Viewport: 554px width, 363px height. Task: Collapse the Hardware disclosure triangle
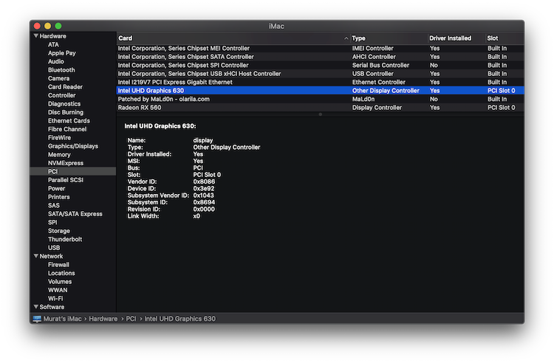pos(36,36)
